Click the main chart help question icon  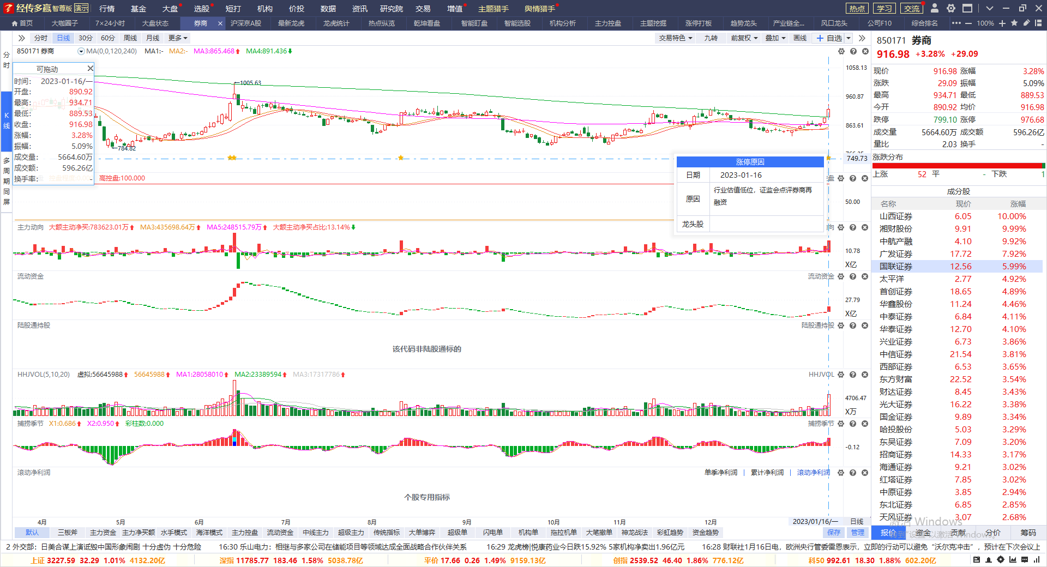tap(853, 51)
